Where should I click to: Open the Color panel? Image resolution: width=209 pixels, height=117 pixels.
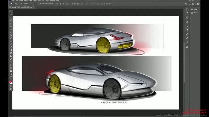(194, 9)
